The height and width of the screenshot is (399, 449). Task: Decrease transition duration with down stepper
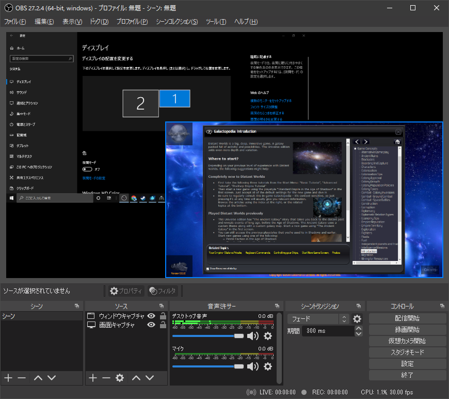359,333
